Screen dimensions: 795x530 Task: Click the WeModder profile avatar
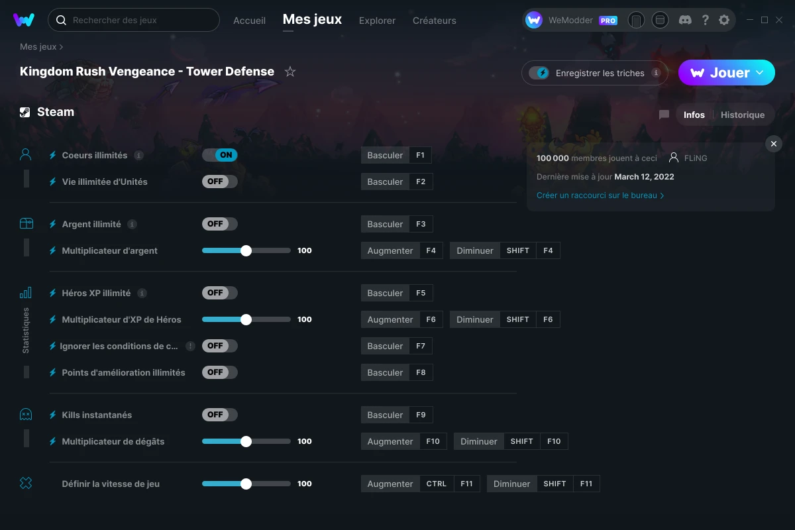pyautogui.click(x=534, y=20)
